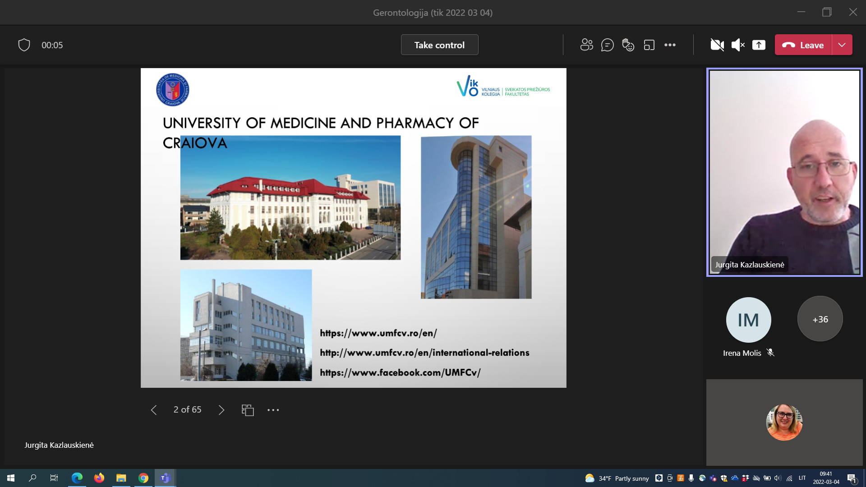Open More actions ellipsis in toolbar

(x=670, y=45)
